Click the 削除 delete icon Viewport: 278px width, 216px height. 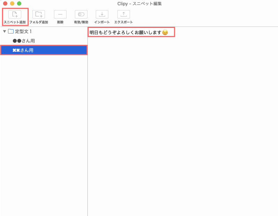pos(60,14)
